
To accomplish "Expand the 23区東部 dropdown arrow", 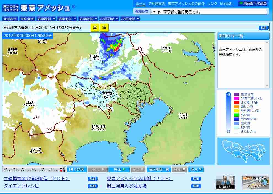I will click(x=138, y=19).
